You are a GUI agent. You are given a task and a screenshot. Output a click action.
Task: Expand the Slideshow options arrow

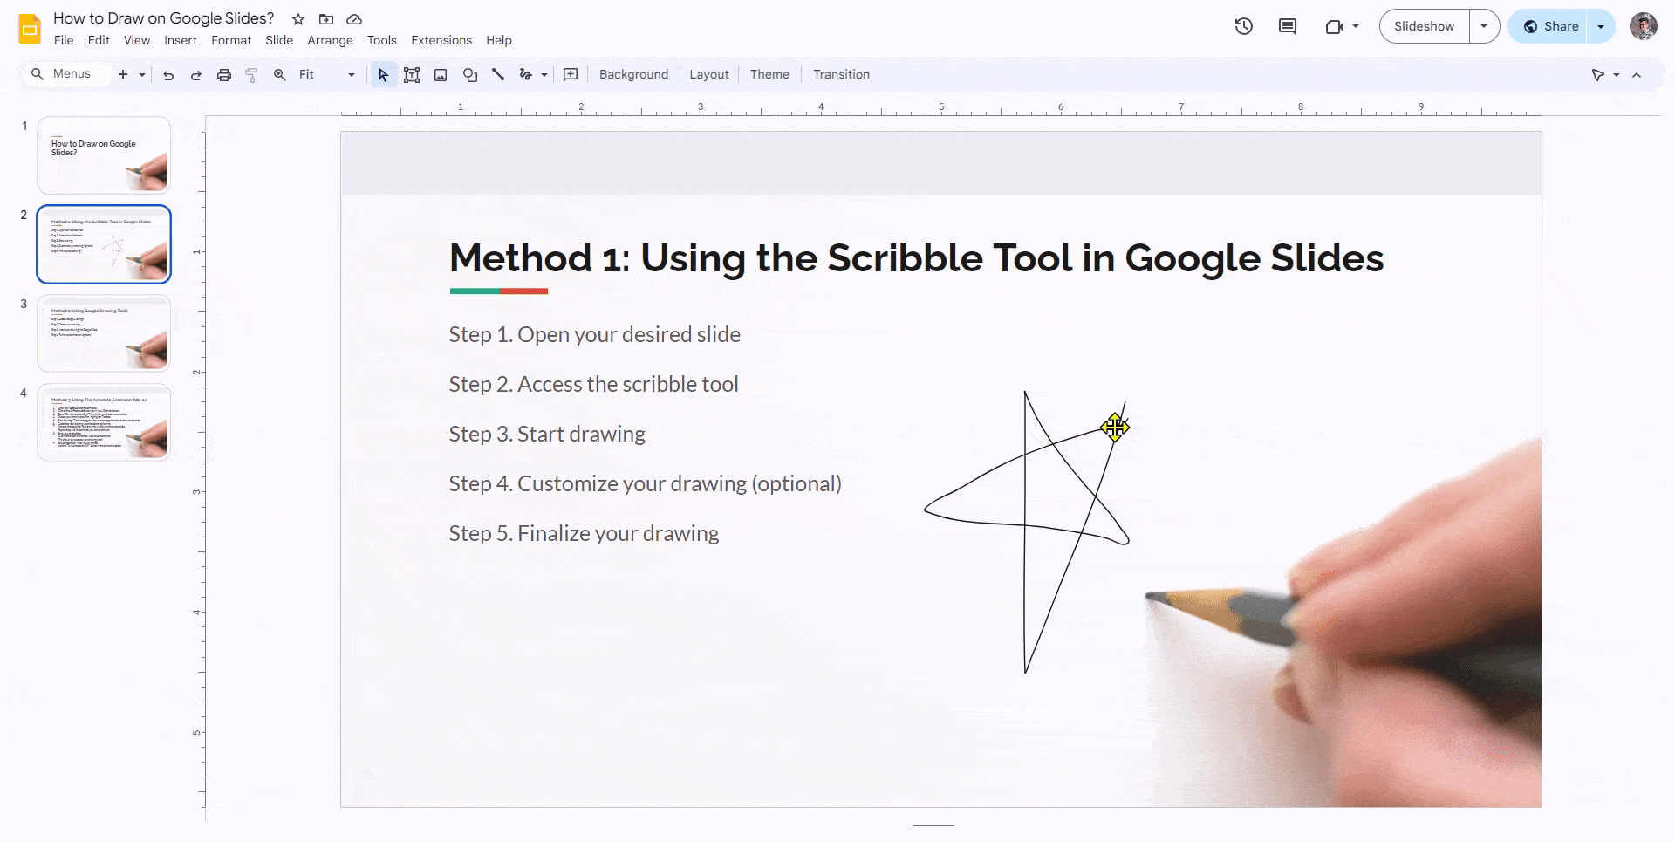click(1483, 26)
